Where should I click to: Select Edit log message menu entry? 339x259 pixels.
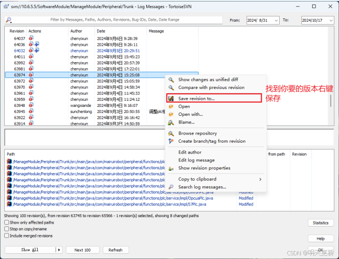197,160
